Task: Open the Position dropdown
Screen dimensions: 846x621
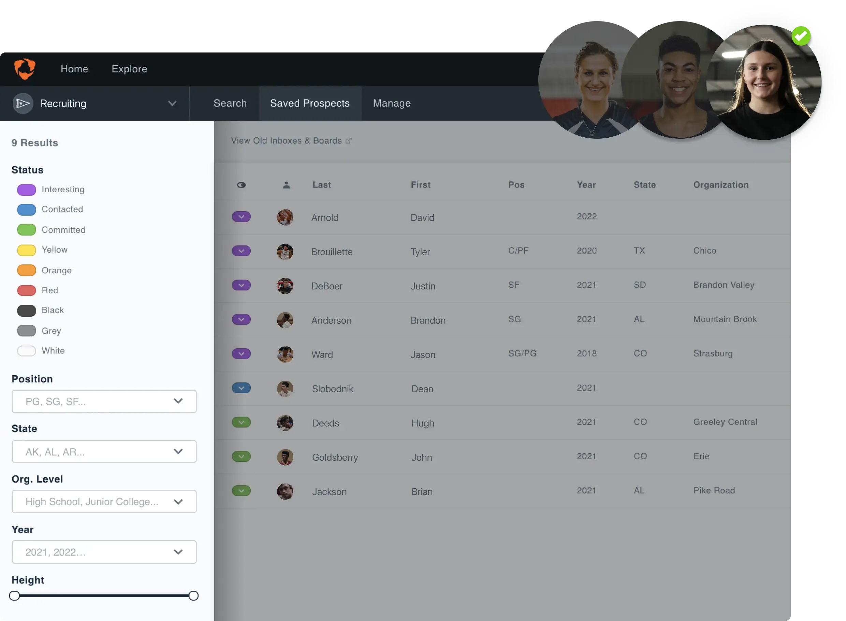Action: point(104,402)
